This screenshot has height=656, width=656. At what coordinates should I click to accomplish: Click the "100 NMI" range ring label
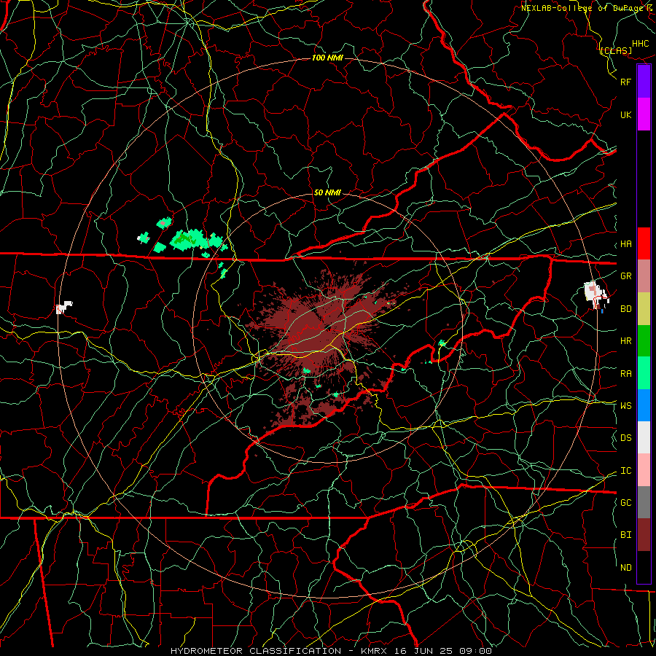(x=327, y=58)
